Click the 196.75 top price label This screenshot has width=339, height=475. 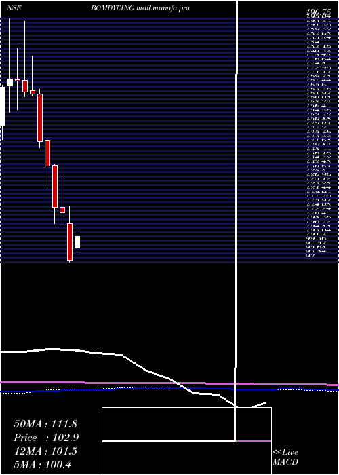319,12
